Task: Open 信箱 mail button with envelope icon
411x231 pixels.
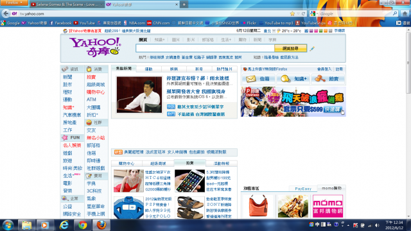Action: (x=258, y=78)
